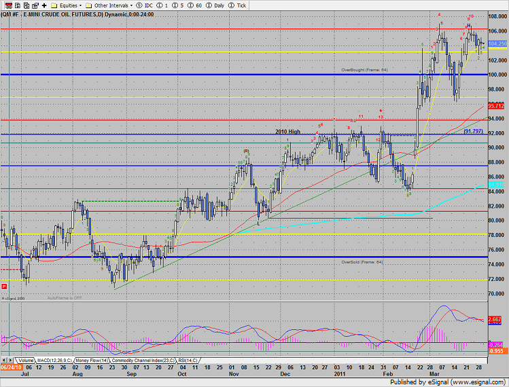Click the 70.000 price axis label
Screen dimensions: 509x387
[497, 293]
